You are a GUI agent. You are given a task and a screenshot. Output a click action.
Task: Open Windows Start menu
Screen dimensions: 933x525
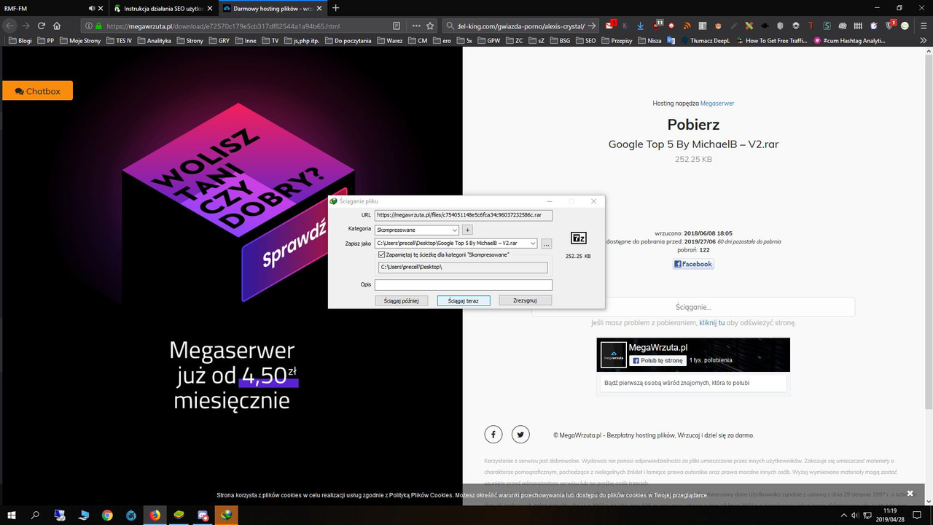(x=12, y=515)
